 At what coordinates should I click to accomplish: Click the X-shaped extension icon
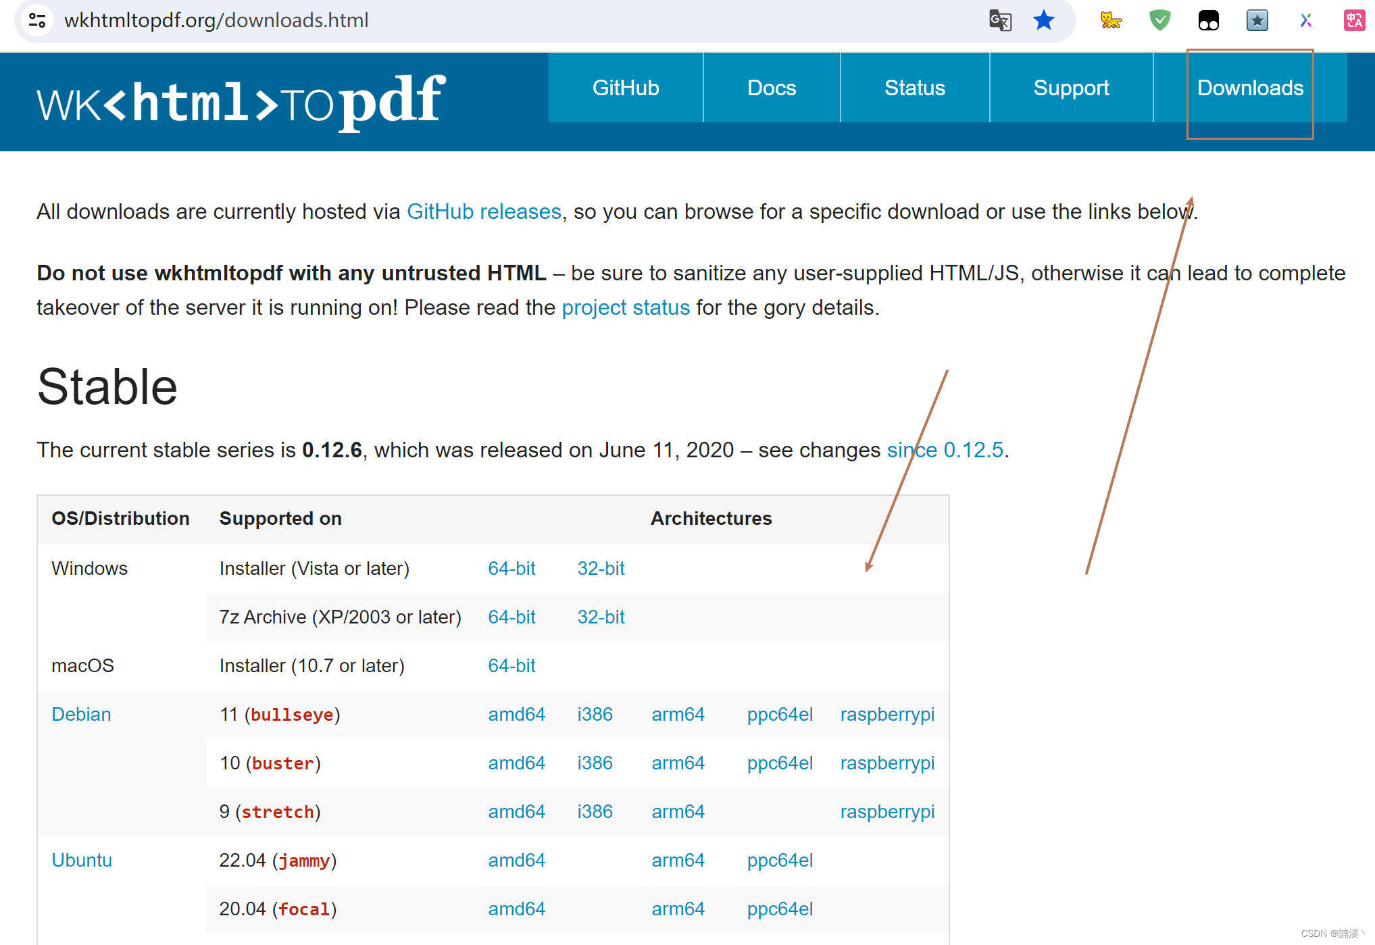(1305, 20)
